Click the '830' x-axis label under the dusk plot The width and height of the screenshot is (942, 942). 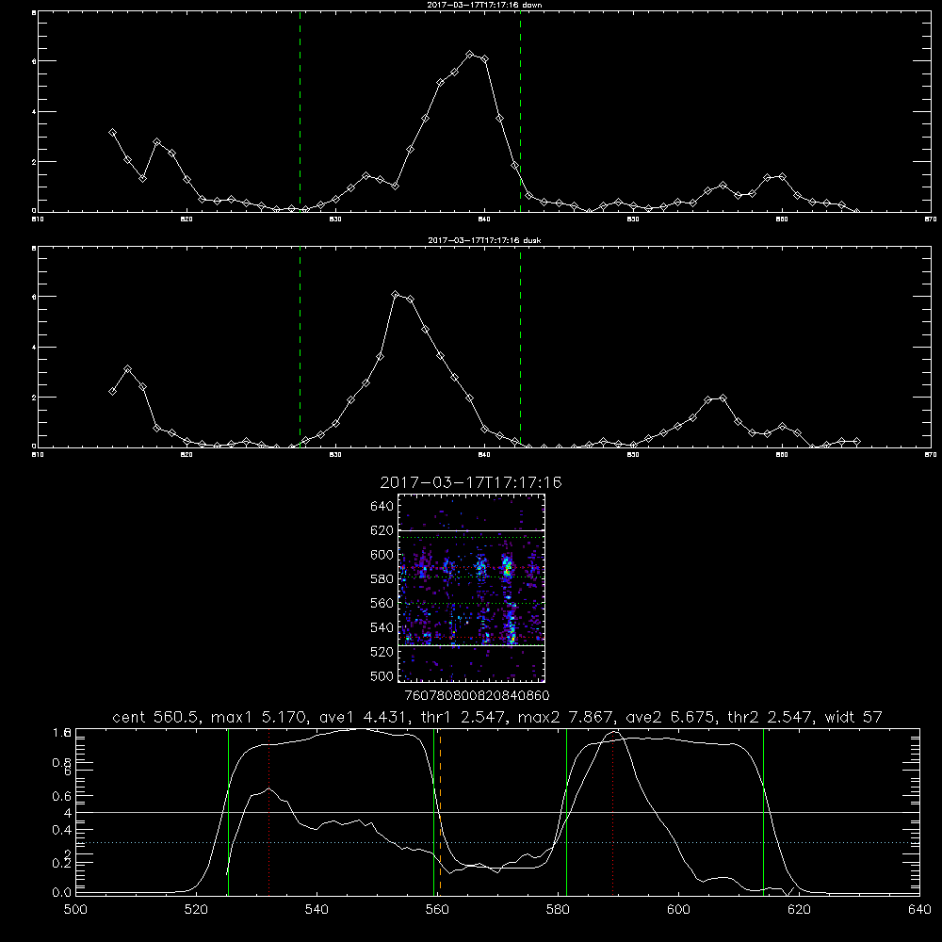click(x=335, y=455)
